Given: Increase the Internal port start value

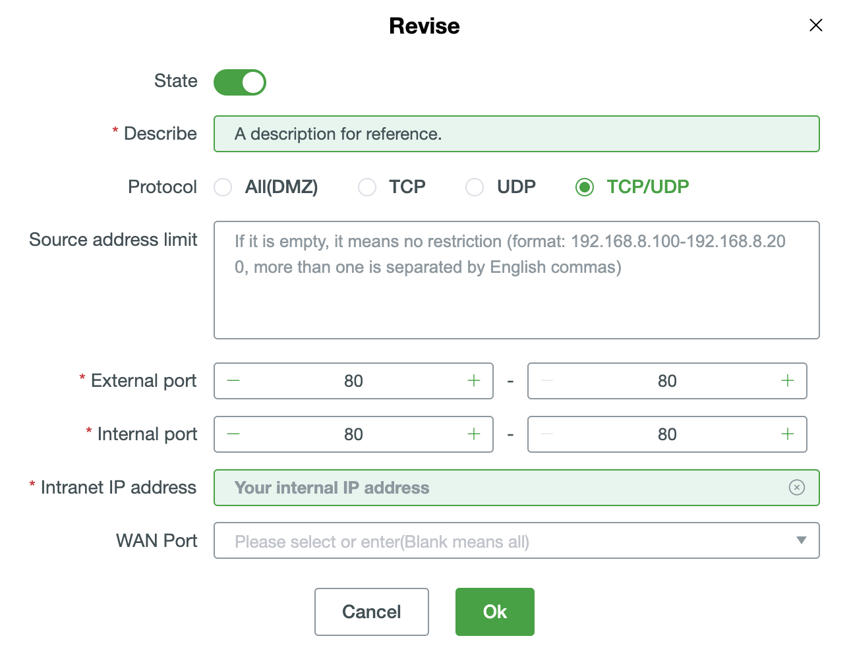Looking at the screenshot, I should [473, 434].
